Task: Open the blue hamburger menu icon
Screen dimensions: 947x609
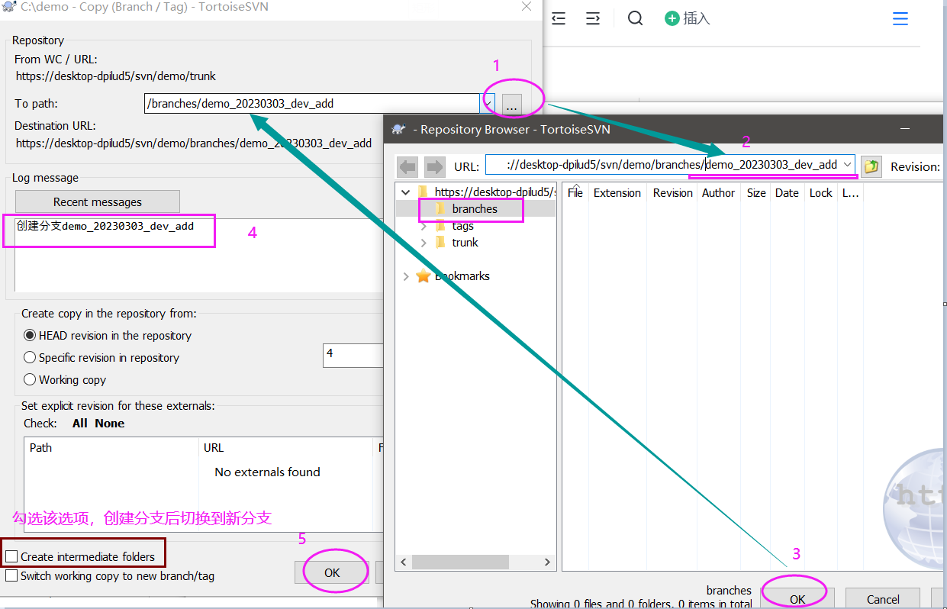Action: click(900, 19)
